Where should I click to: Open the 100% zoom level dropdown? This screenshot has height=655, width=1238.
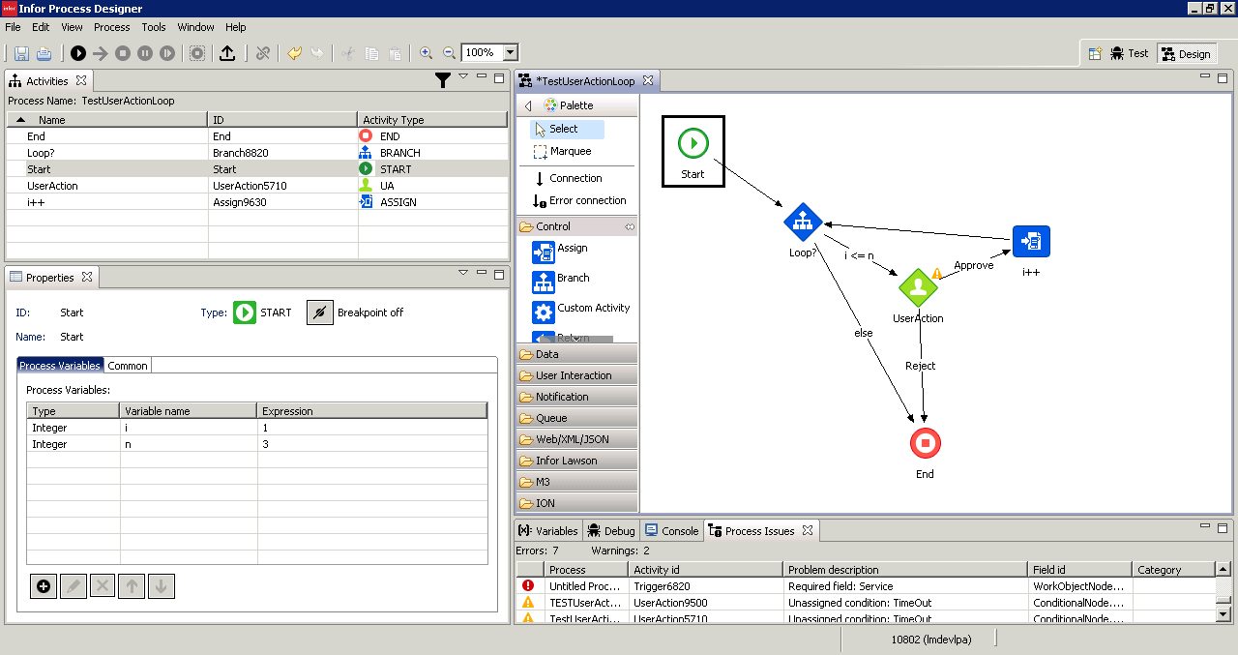tap(511, 53)
